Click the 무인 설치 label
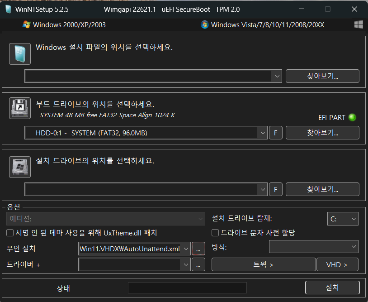This screenshot has width=368, height=302. (x=21, y=249)
